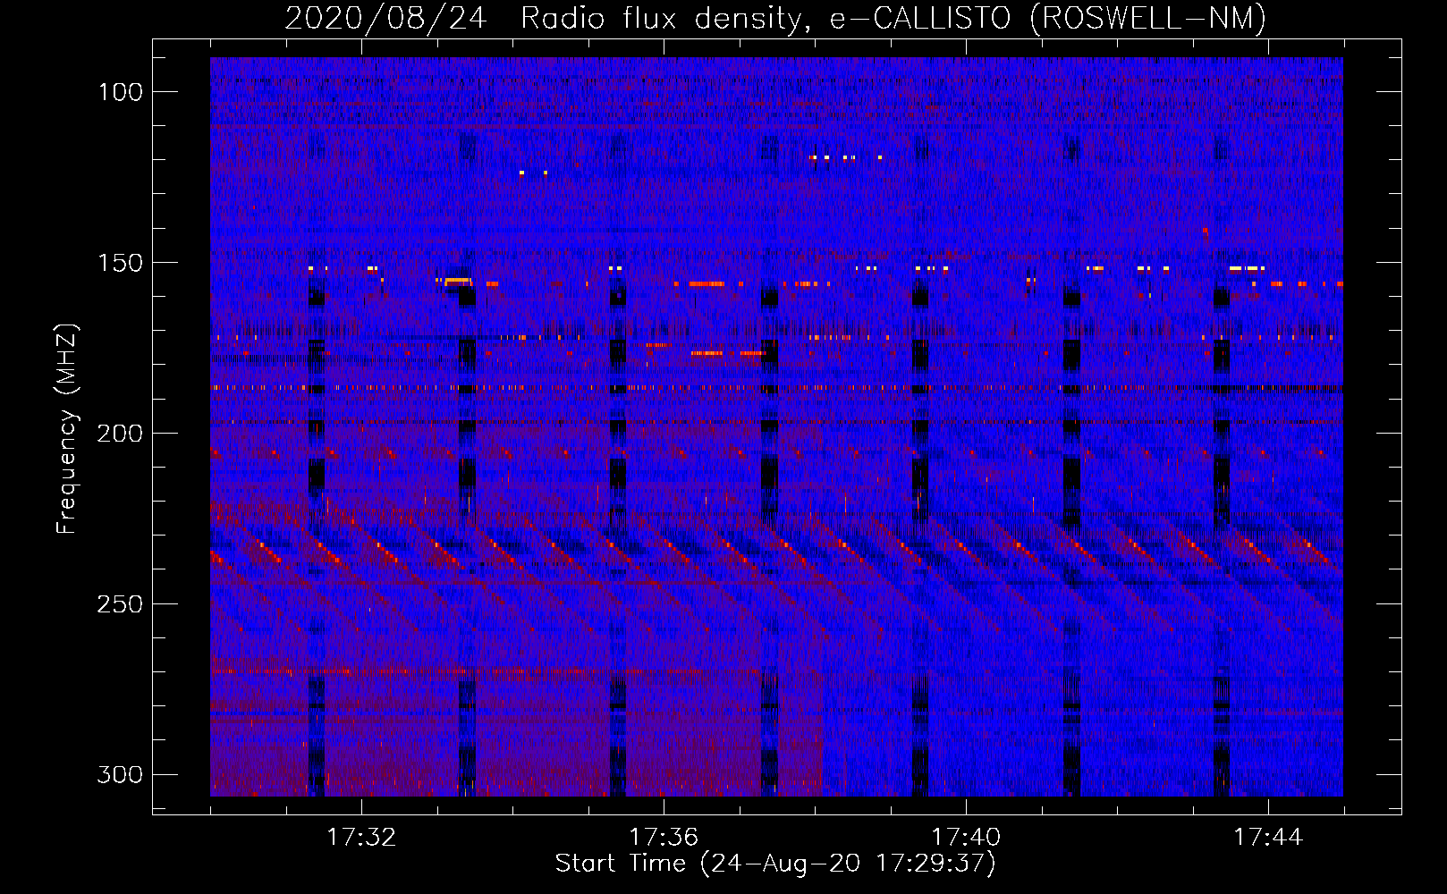Image resolution: width=1447 pixels, height=894 pixels.
Task: Click the 17:44 time tick label
Action: coord(1268,838)
